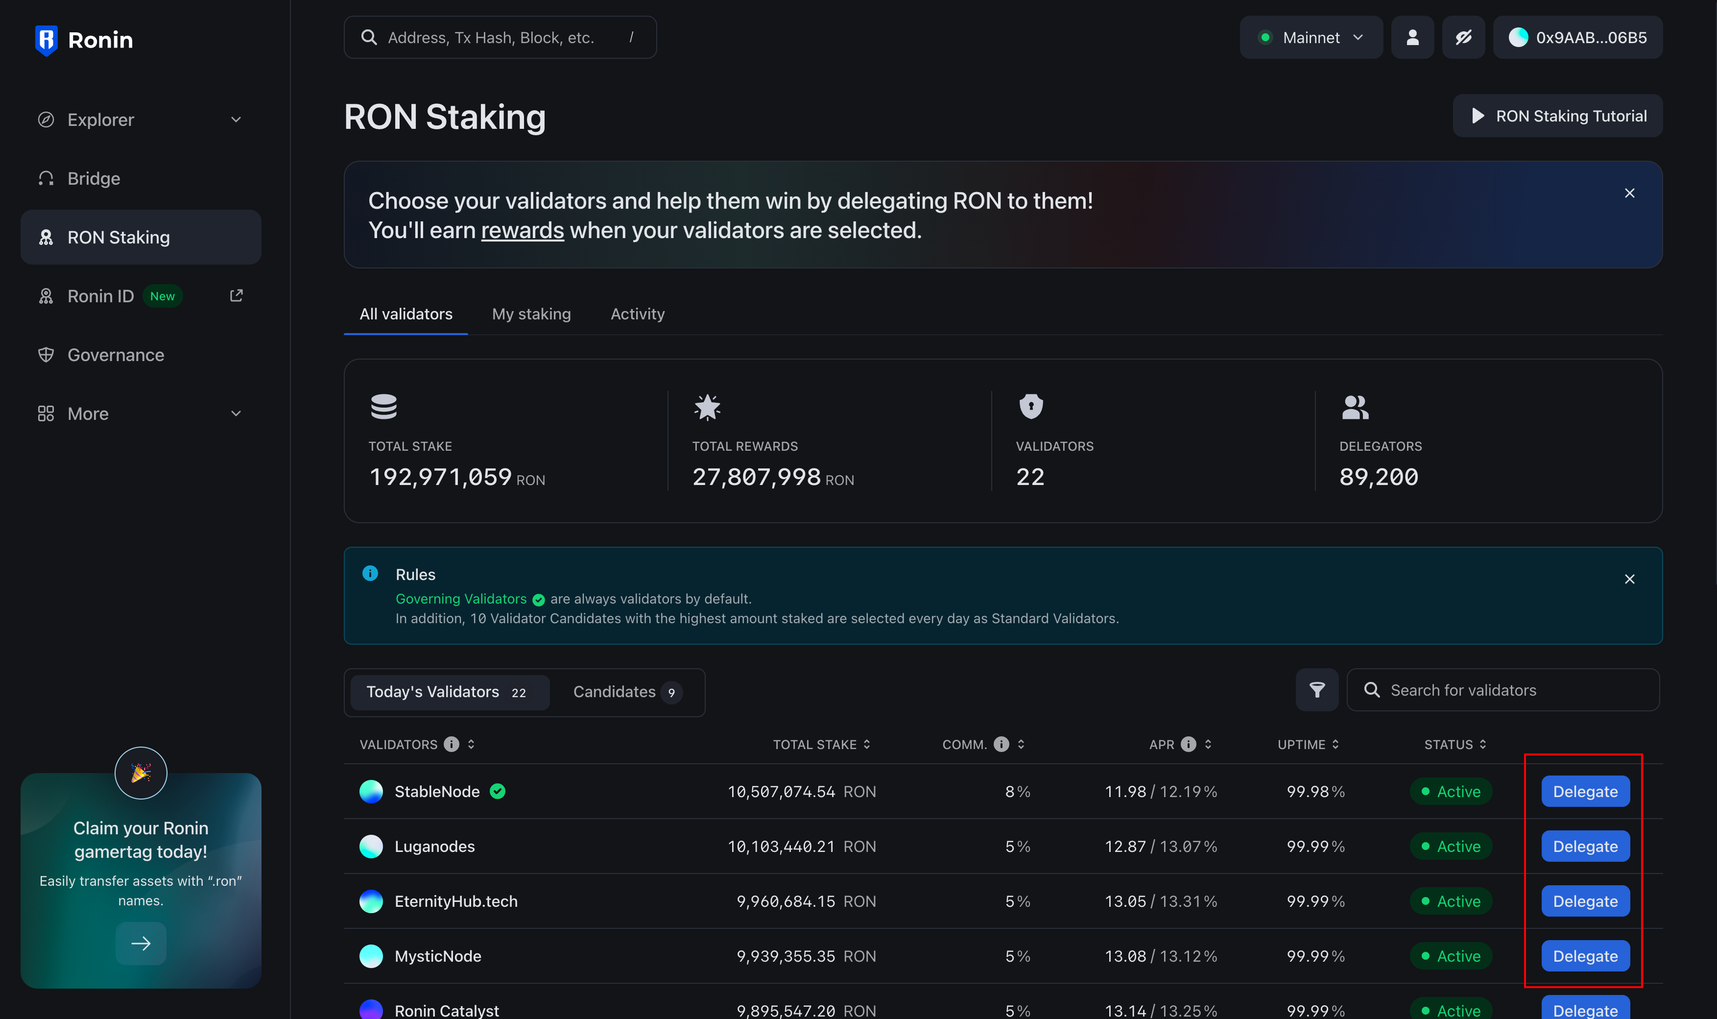
Task: Click EternityHub.tech APR 13.05 / 13.31%
Action: click(1161, 901)
